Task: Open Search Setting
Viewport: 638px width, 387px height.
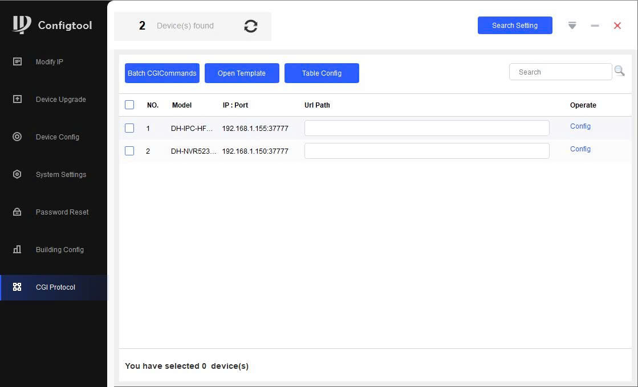Action: tap(515, 26)
